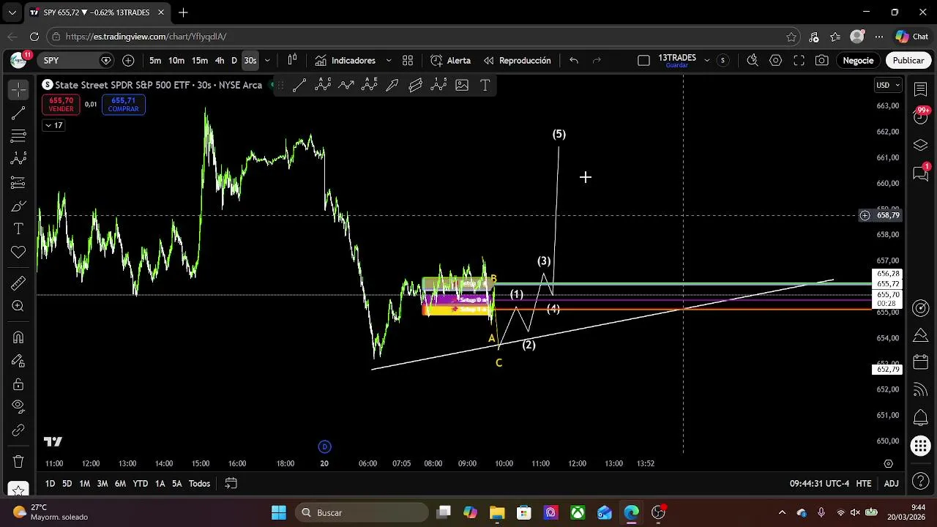
Task: Create an alert with Alerta
Action: [x=451, y=61]
